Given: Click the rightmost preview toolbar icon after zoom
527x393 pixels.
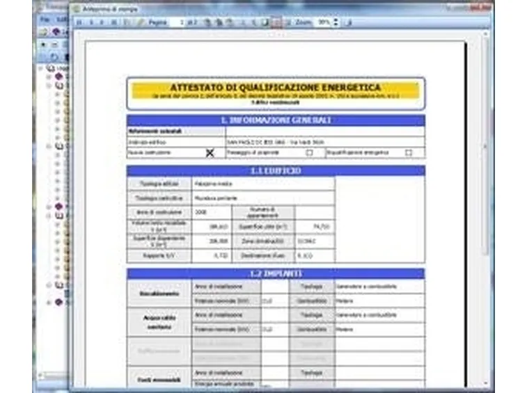Looking at the screenshot, I should [348, 22].
